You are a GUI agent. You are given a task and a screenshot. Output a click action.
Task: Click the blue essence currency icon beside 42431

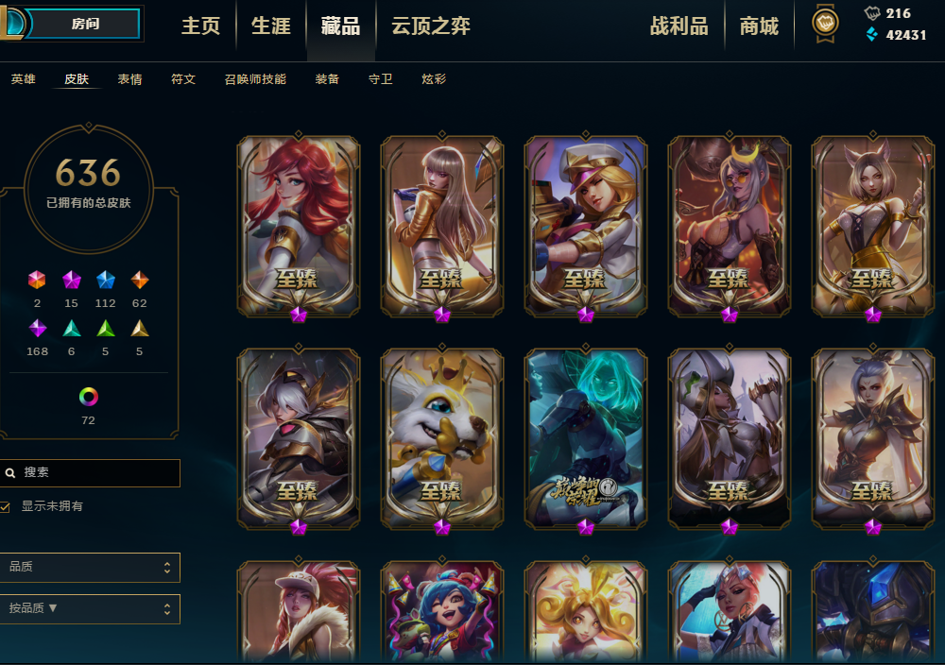[871, 34]
